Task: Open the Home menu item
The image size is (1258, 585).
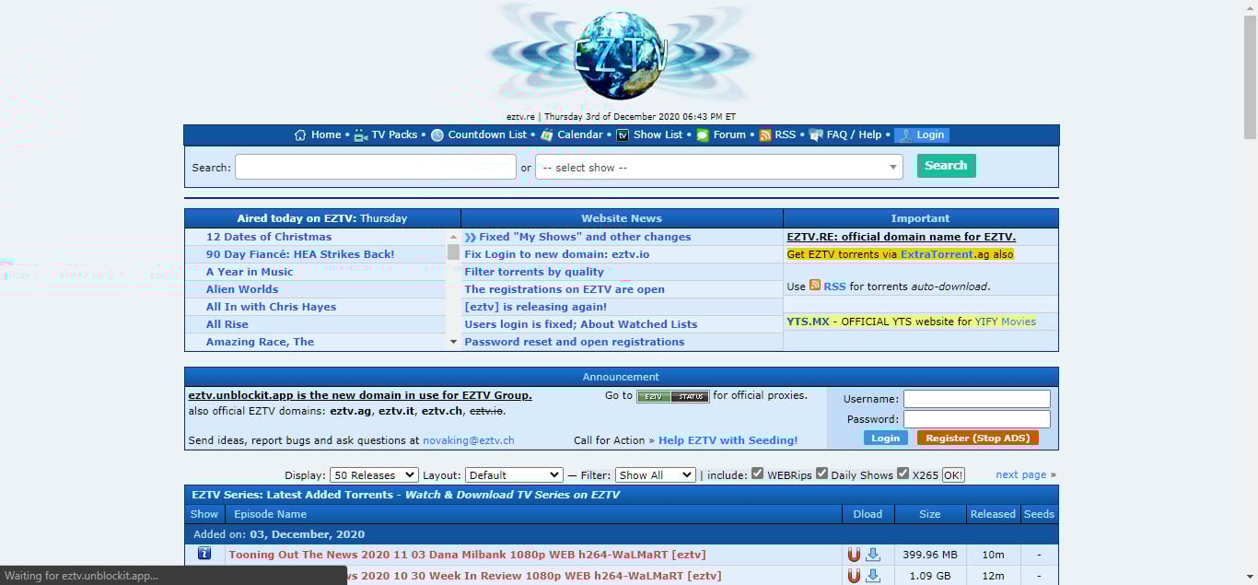Action: [x=326, y=135]
